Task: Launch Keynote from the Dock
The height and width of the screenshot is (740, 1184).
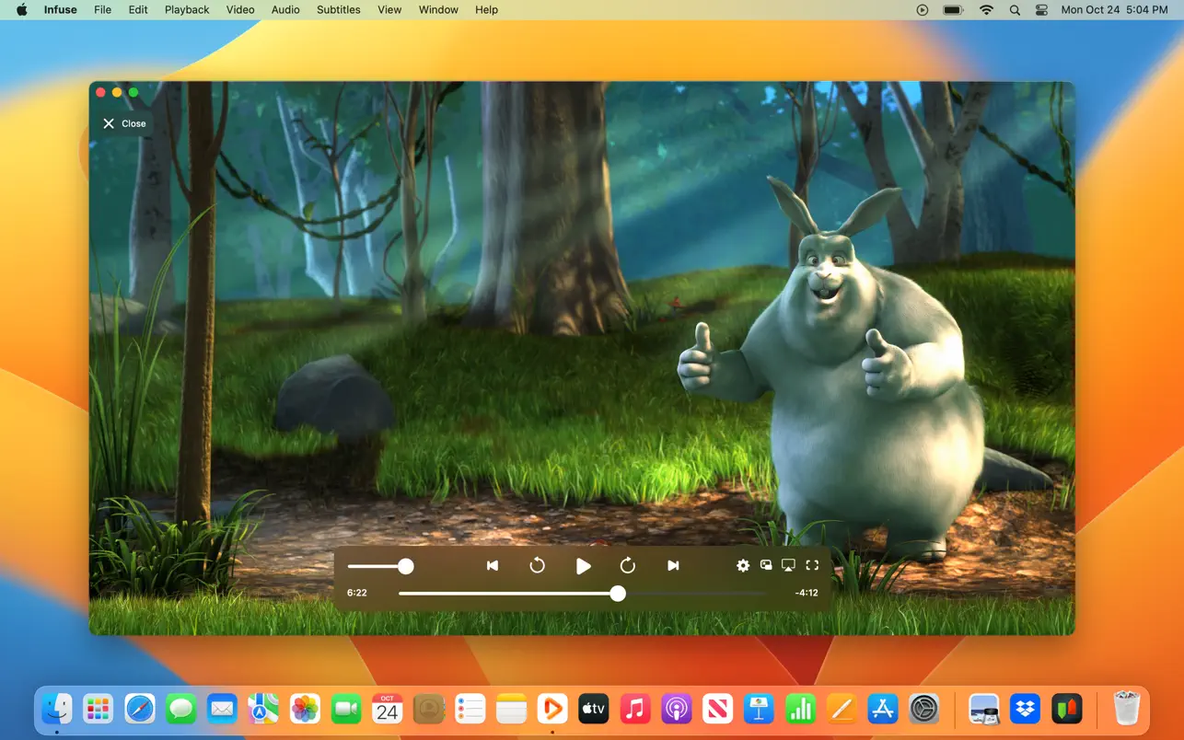Action: pyautogui.click(x=760, y=709)
